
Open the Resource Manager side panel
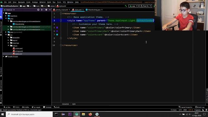[x=1, y=28]
